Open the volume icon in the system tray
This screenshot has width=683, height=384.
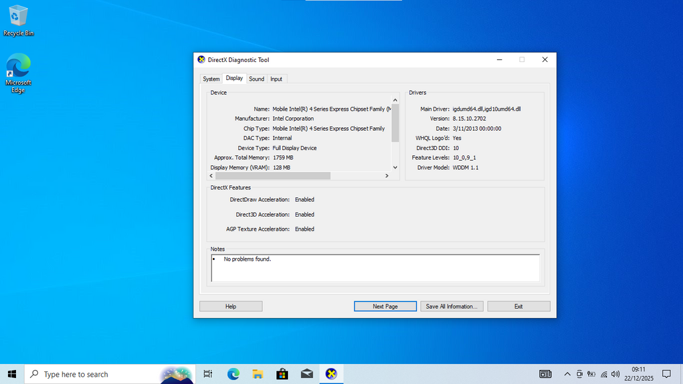tap(615, 374)
